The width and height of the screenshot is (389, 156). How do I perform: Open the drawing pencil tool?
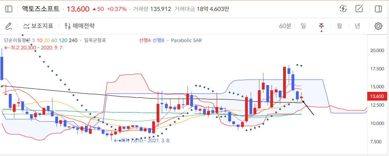pos(9,26)
